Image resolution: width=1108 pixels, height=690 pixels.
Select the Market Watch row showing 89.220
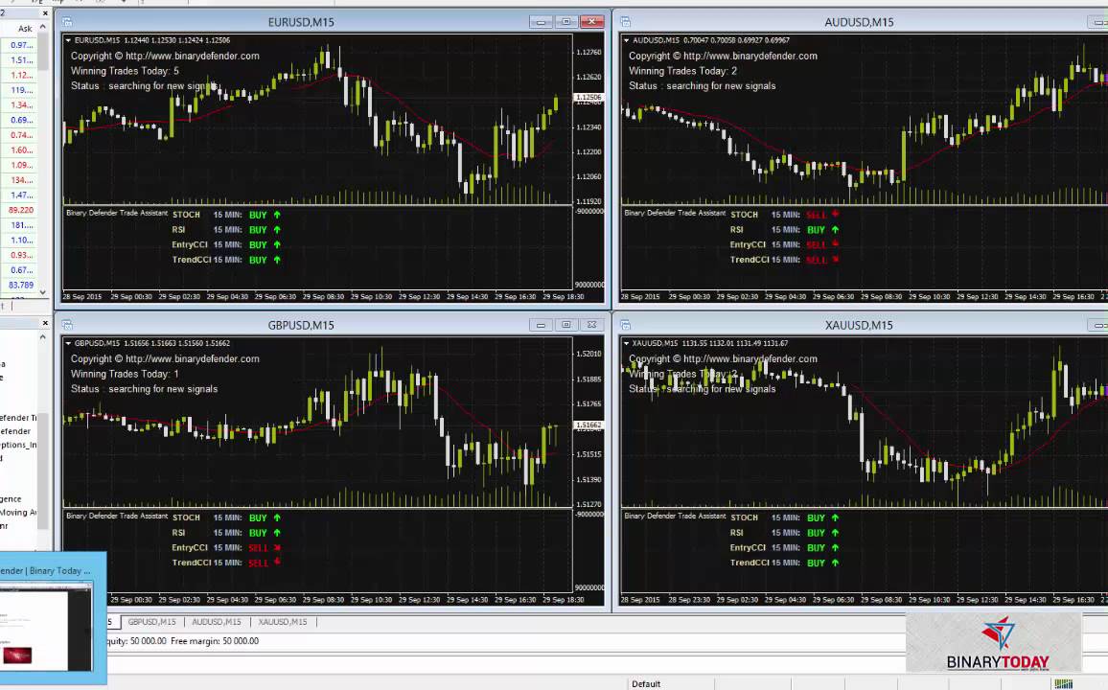click(19, 211)
